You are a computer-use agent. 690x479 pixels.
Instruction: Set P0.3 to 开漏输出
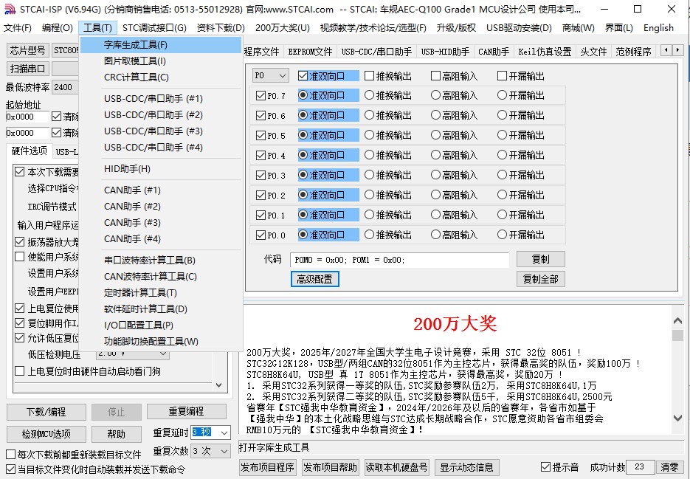[502, 175]
